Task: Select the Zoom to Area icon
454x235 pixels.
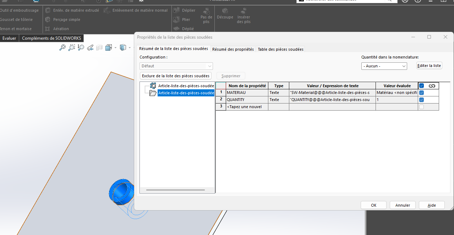Action: tap(72, 47)
